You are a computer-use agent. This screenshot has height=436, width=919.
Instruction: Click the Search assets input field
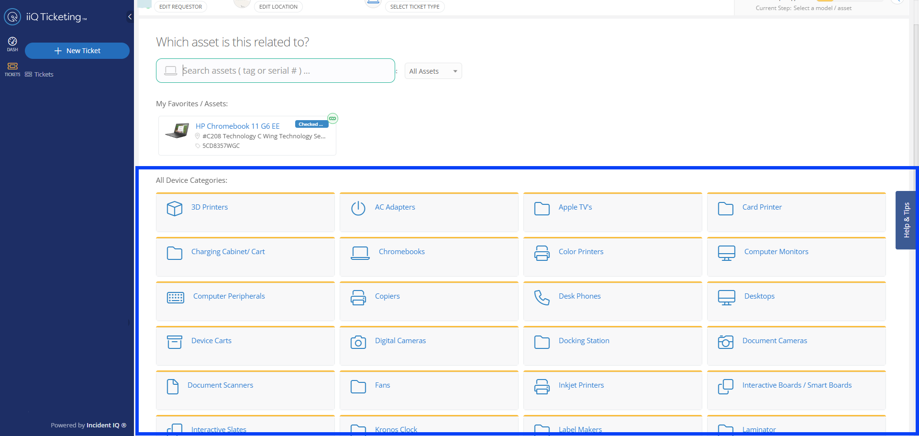tap(282, 71)
